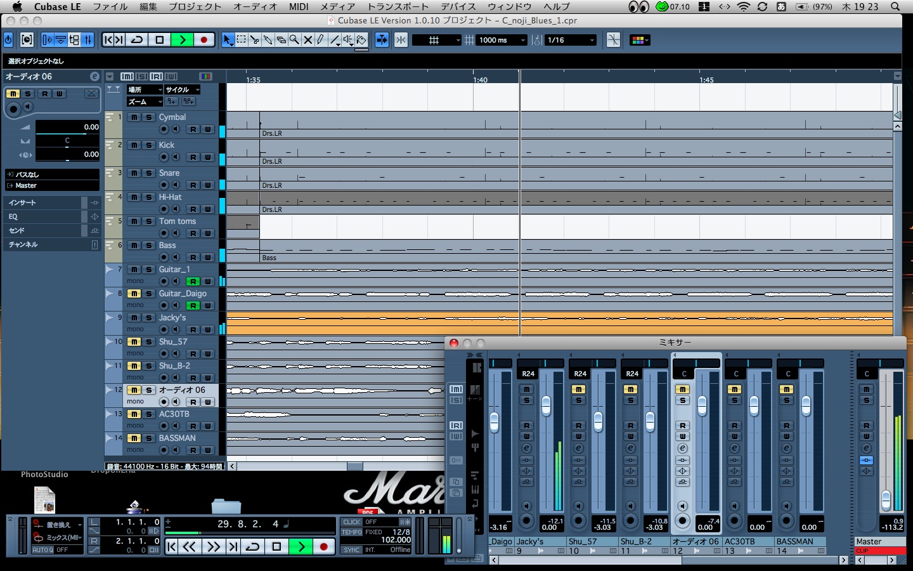Solo the Jacky's track
This screenshot has height=571, width=913.
[149, 318]
